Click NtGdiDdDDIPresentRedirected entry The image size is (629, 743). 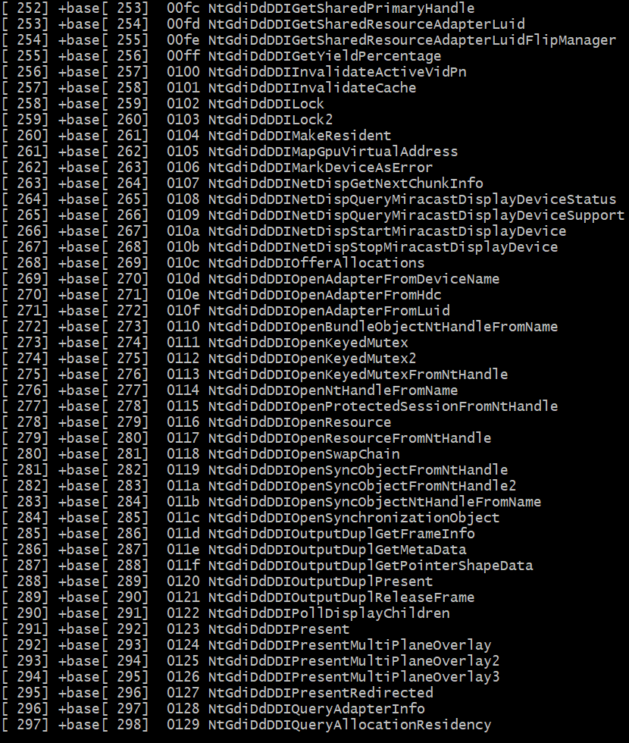(x=321, y=693)
